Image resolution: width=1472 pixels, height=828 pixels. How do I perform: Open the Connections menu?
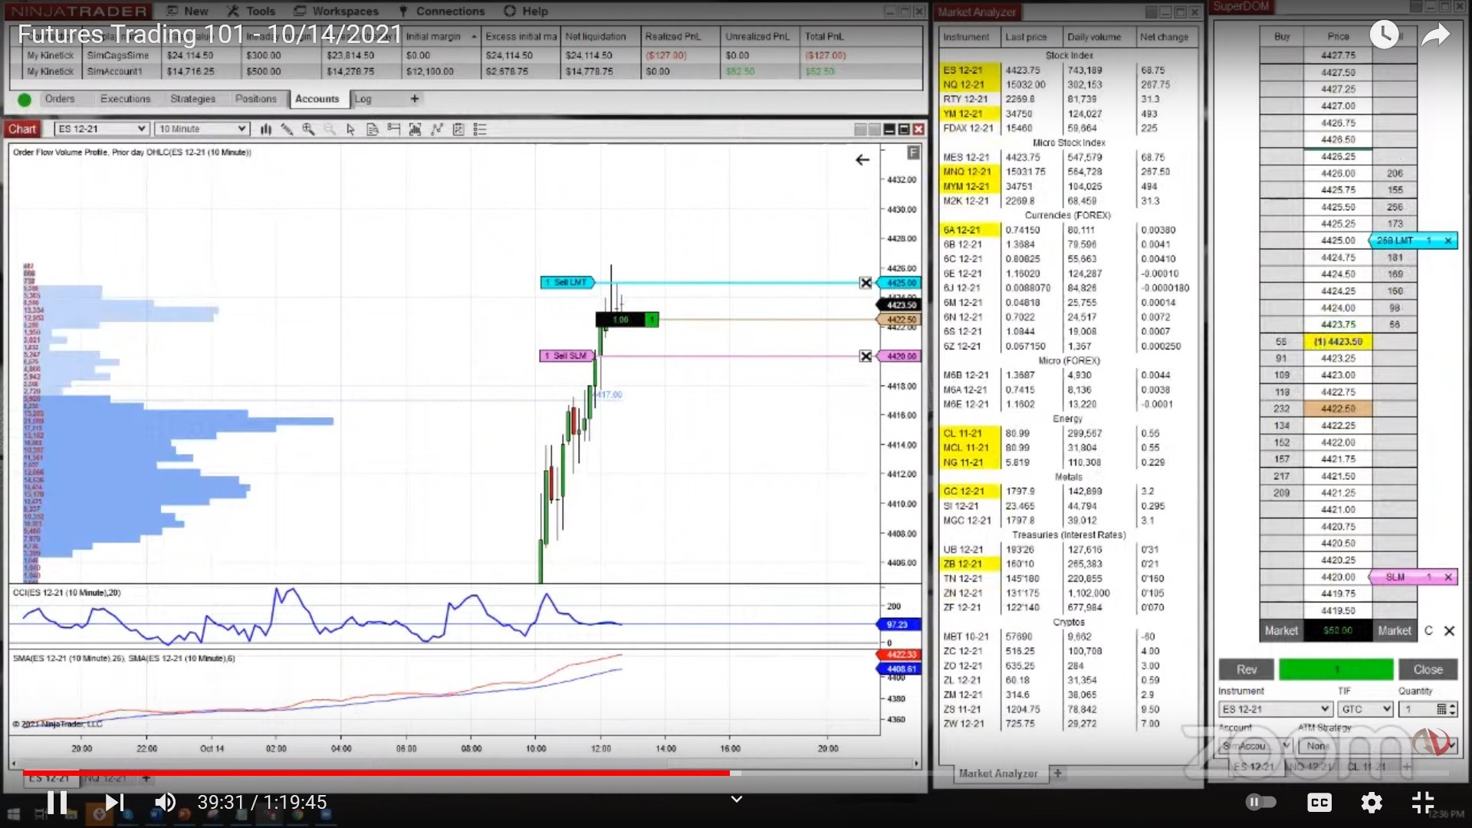click(x=449, y=11)
